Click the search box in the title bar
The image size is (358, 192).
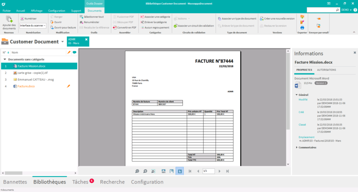point(322,10)
